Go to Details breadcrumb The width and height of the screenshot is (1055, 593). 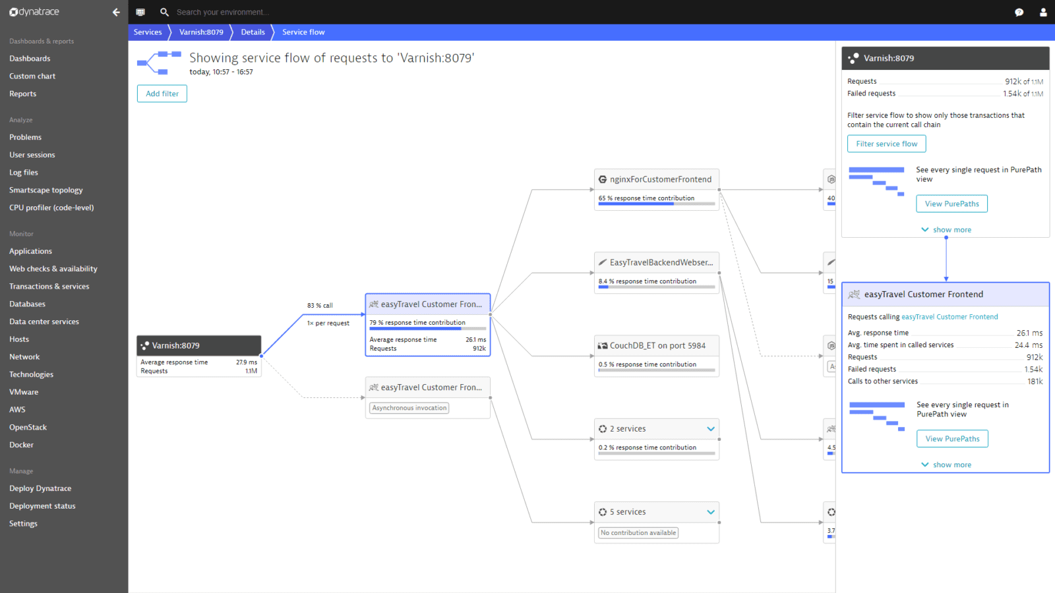pos(253,32)
